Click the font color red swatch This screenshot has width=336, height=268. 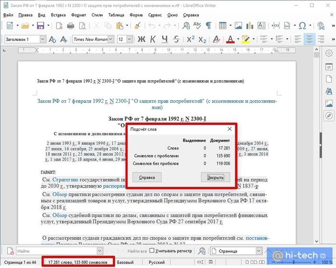pyautogui.click(x=230, y=39)
